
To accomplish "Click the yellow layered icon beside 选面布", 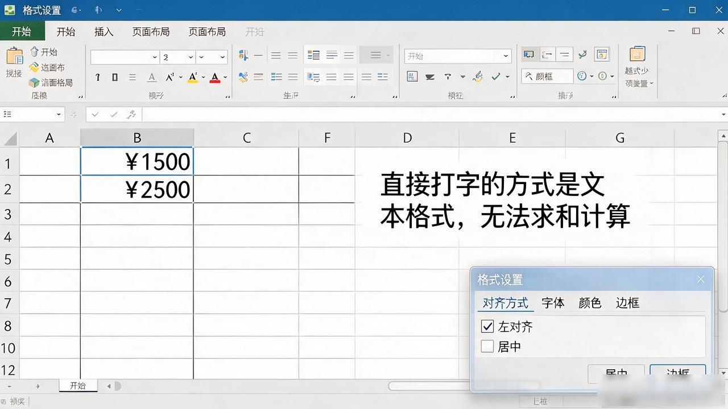I will [x=34, y=67].
